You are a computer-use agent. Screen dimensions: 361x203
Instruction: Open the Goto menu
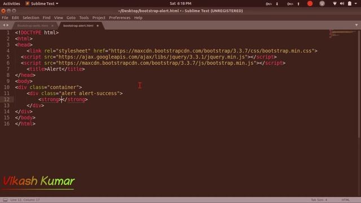(71, 17)
